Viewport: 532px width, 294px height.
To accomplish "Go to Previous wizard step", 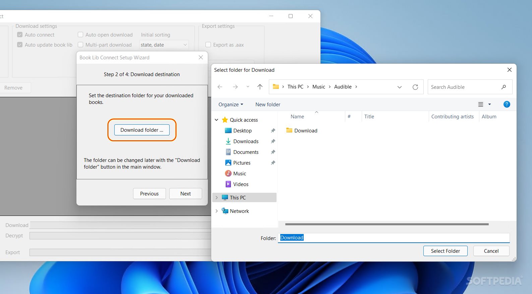I will 149,193.
